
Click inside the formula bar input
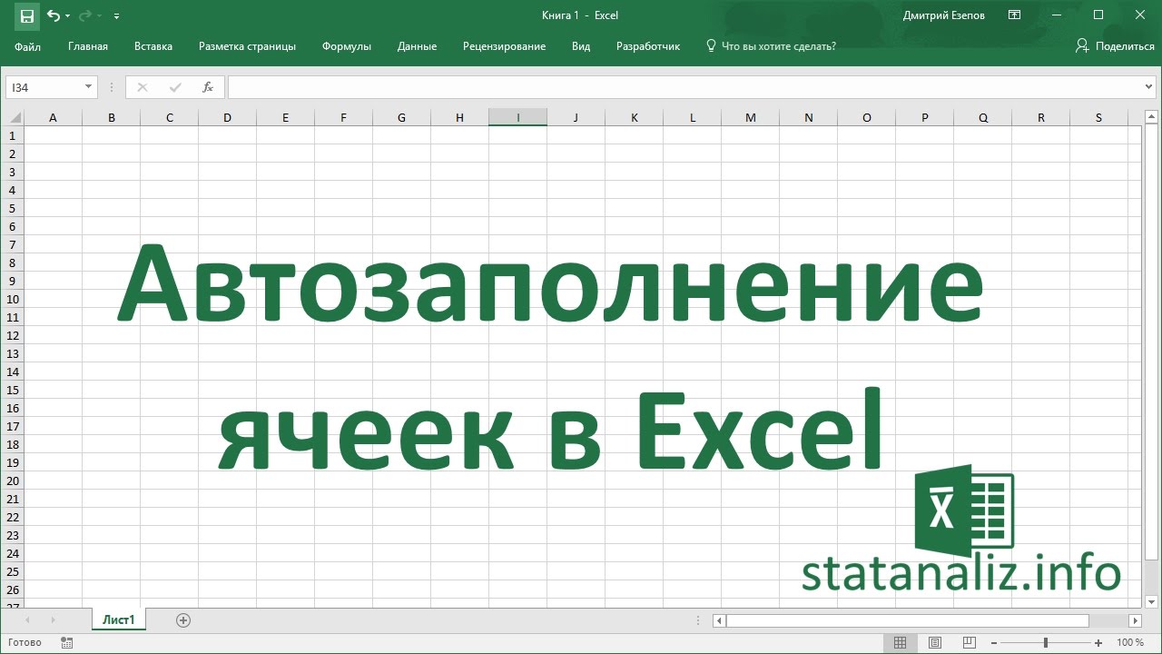685,87
